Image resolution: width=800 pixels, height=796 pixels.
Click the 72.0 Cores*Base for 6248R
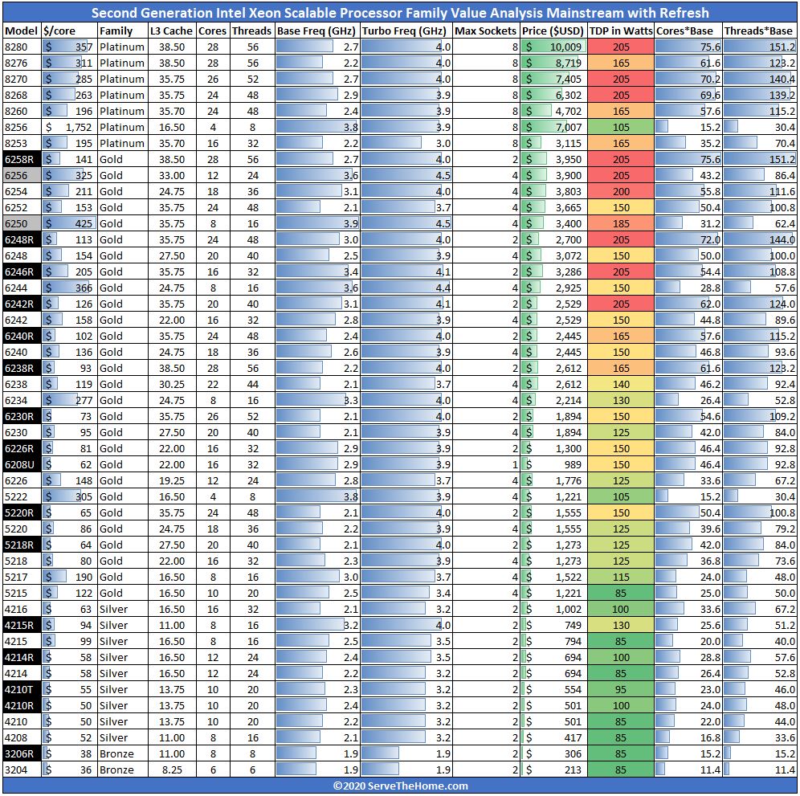click(688, 240)
